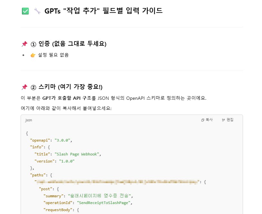
Task: Click the pushpin emoji before ① 인증 heading
Action: (x=24, y=44)
